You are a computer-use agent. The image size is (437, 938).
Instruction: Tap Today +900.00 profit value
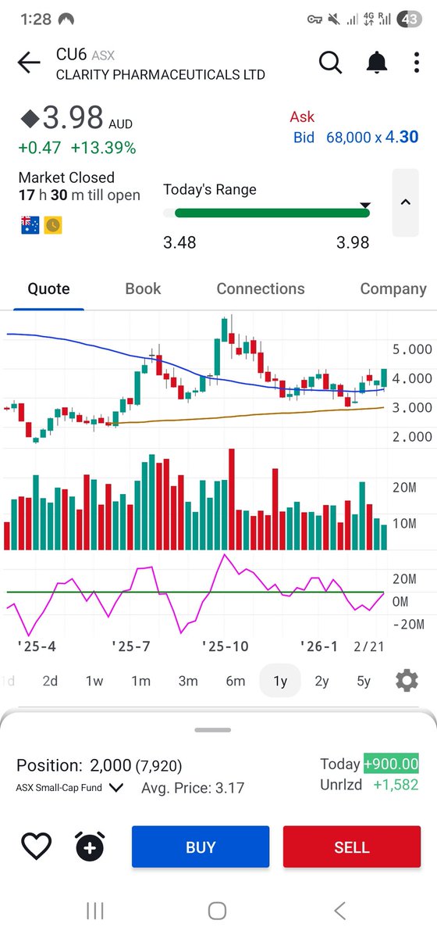point(369,764)
